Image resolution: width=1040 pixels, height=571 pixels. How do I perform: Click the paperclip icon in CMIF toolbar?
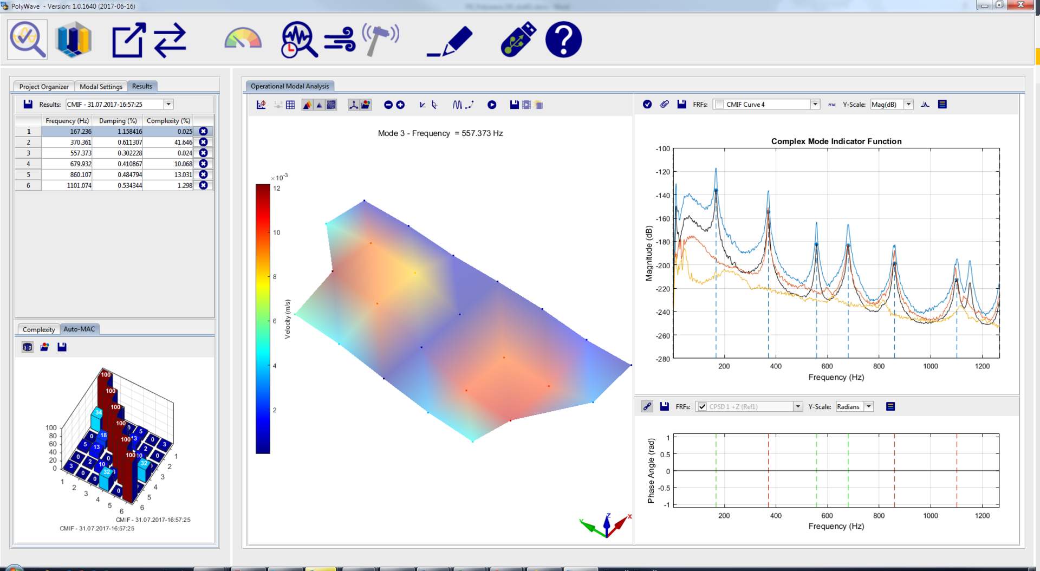pyautogui.click(x=664, y=105)
